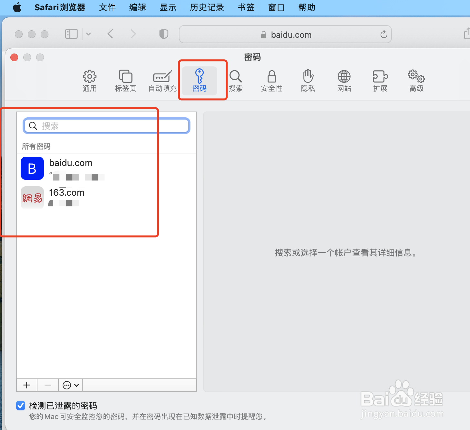The height and width of the screenshot is (430, 470).
Task: Open the General (通用) preferences pane
Action: (x=89, y=81)
